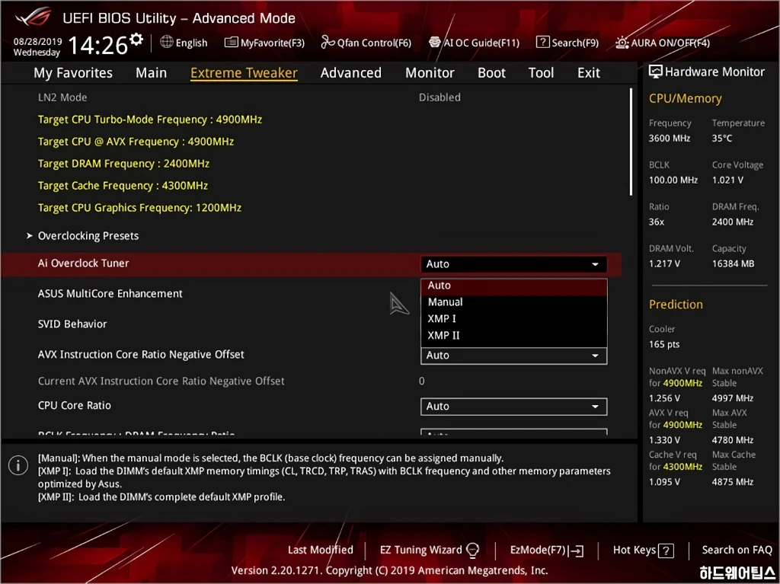Click the Hot Keys question mark icon
This screenshot has height=584, width=780.
point(666,550)
